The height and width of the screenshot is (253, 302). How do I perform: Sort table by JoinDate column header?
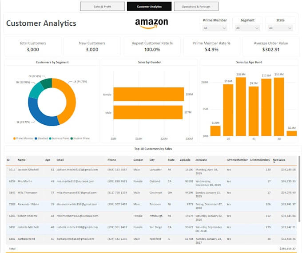201,160
